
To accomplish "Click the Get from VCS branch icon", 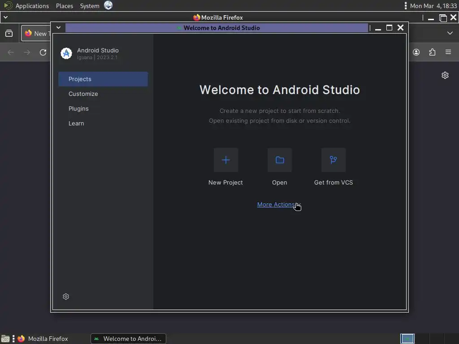I will pyautogui.click(x=333, y=160).
